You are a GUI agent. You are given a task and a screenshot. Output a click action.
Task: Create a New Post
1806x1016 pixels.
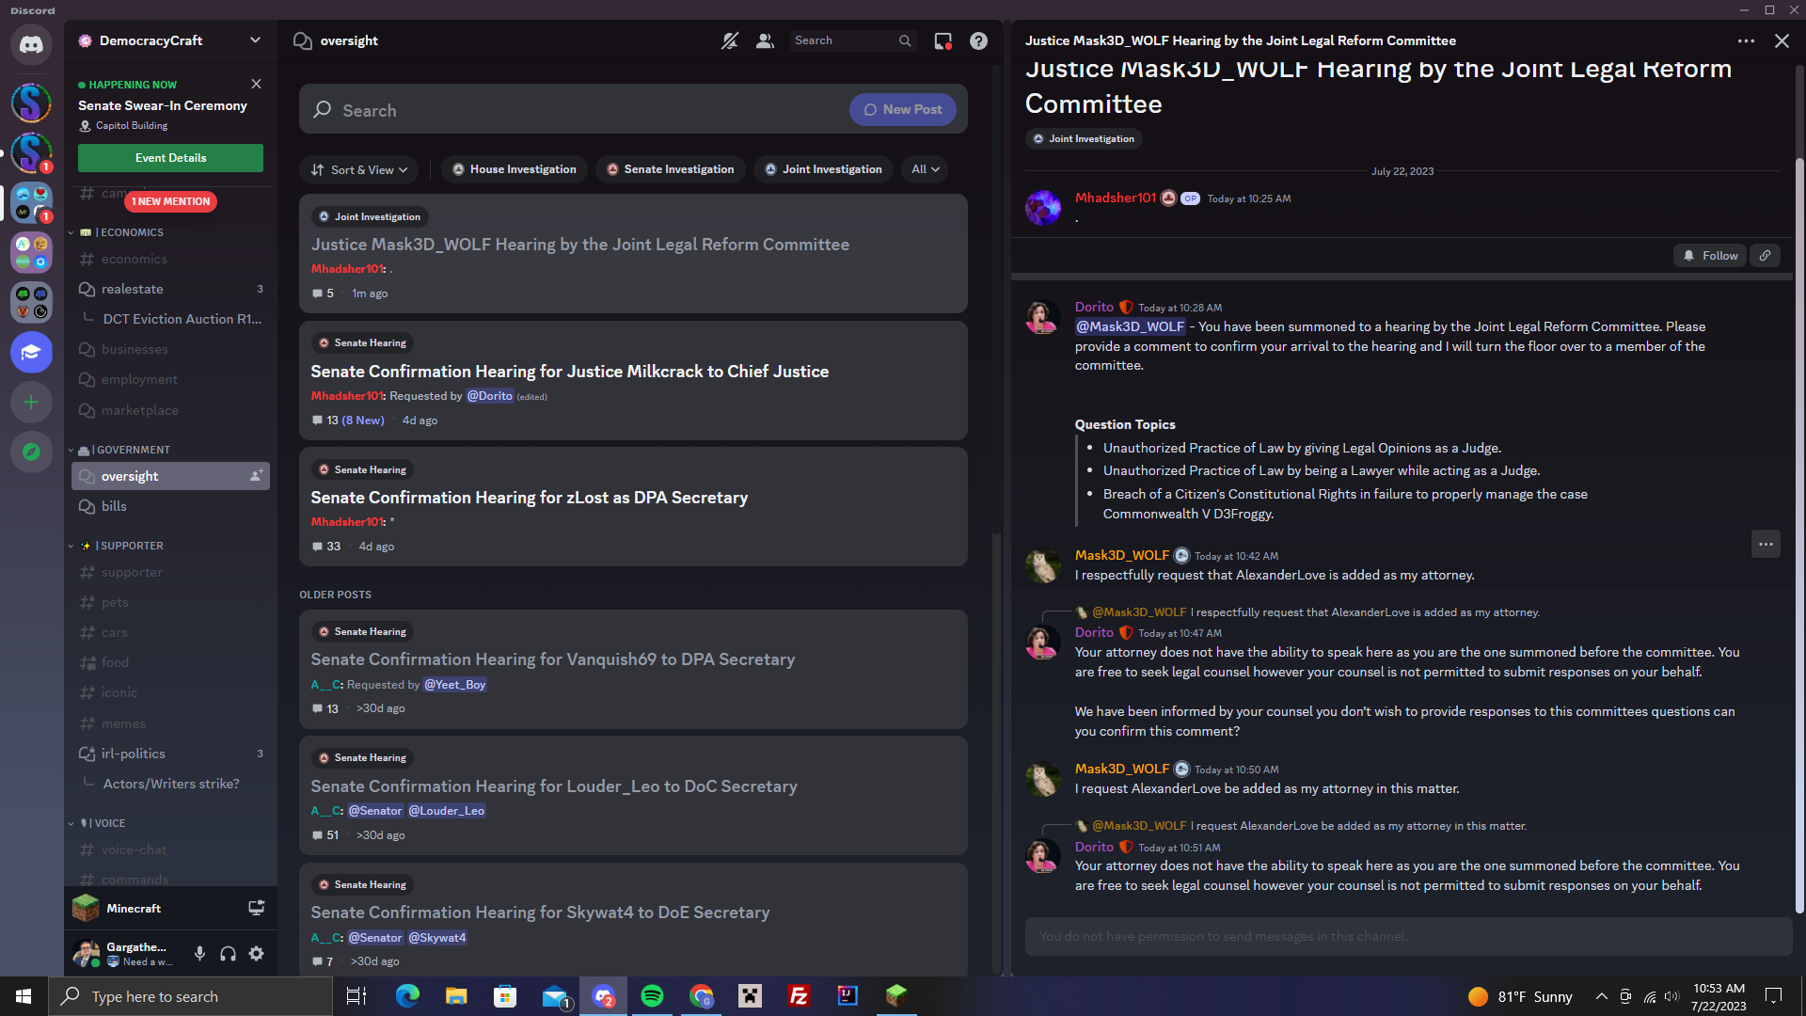tap(902, 109)
